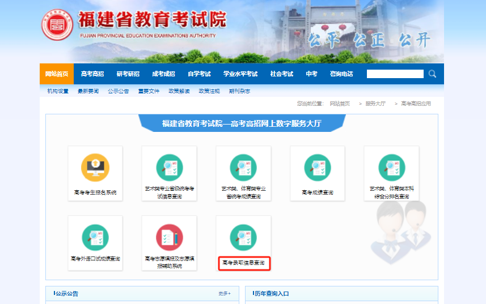Open the 高考录取信息查询 icon
Viewport: 486px width, 304px height.
pos(243,237)
